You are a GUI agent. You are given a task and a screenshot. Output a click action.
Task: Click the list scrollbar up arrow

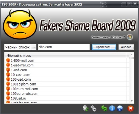coord(132,55)
